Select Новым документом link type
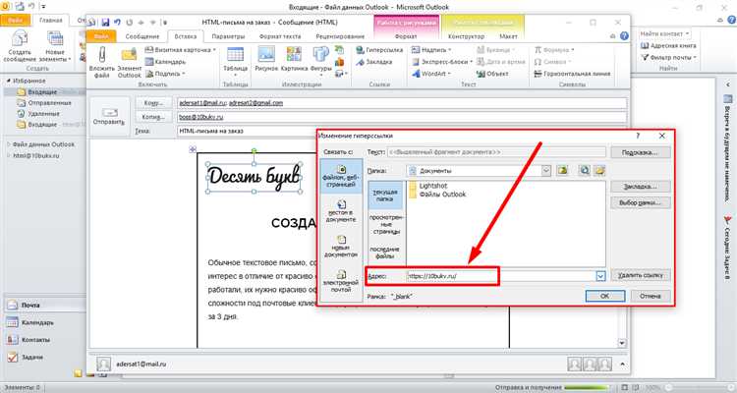 click(x=341, y=246)
